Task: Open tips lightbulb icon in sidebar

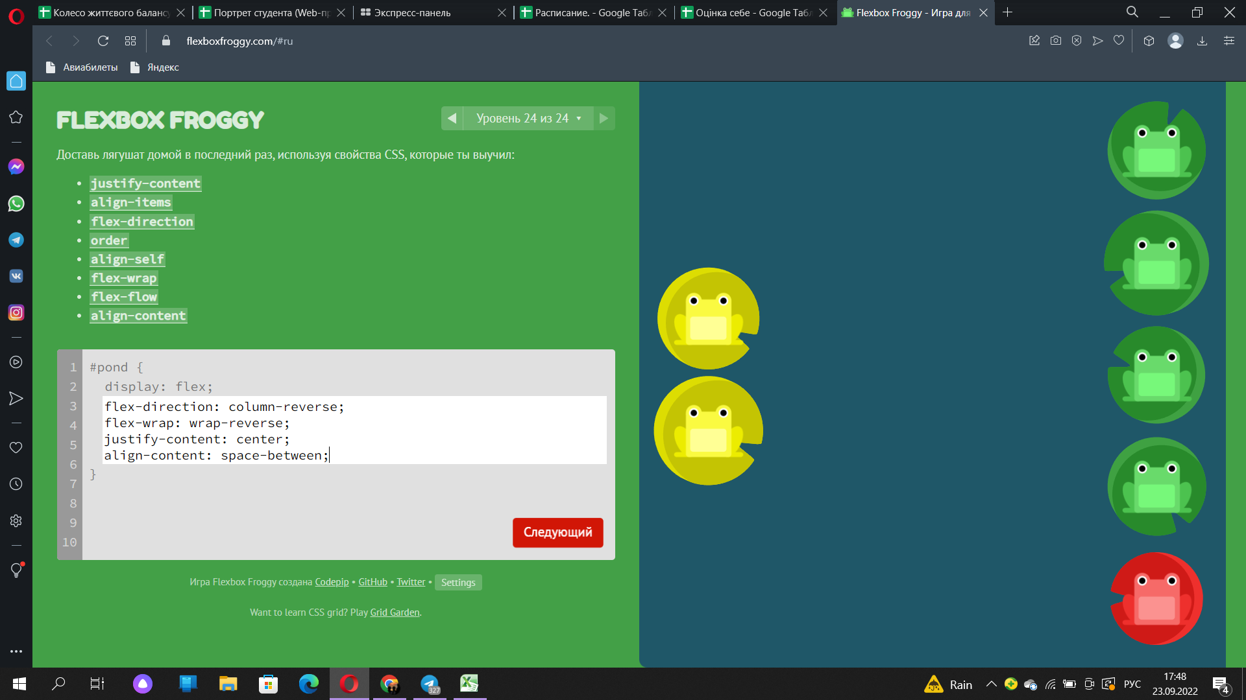Action: point(16,570)
